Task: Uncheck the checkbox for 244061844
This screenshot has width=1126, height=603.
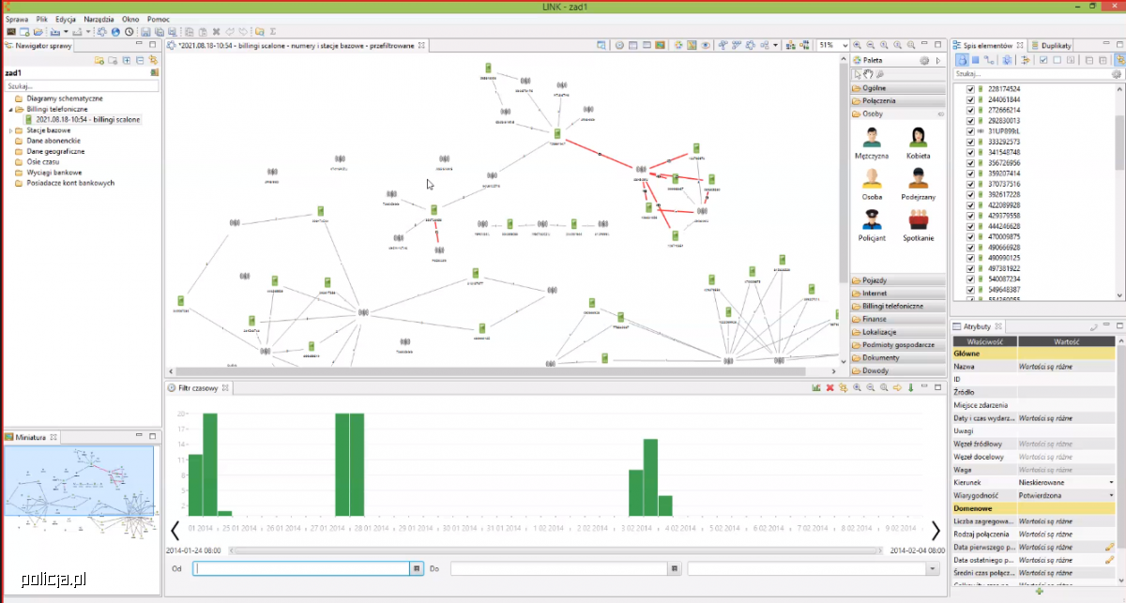Action: 971,99
